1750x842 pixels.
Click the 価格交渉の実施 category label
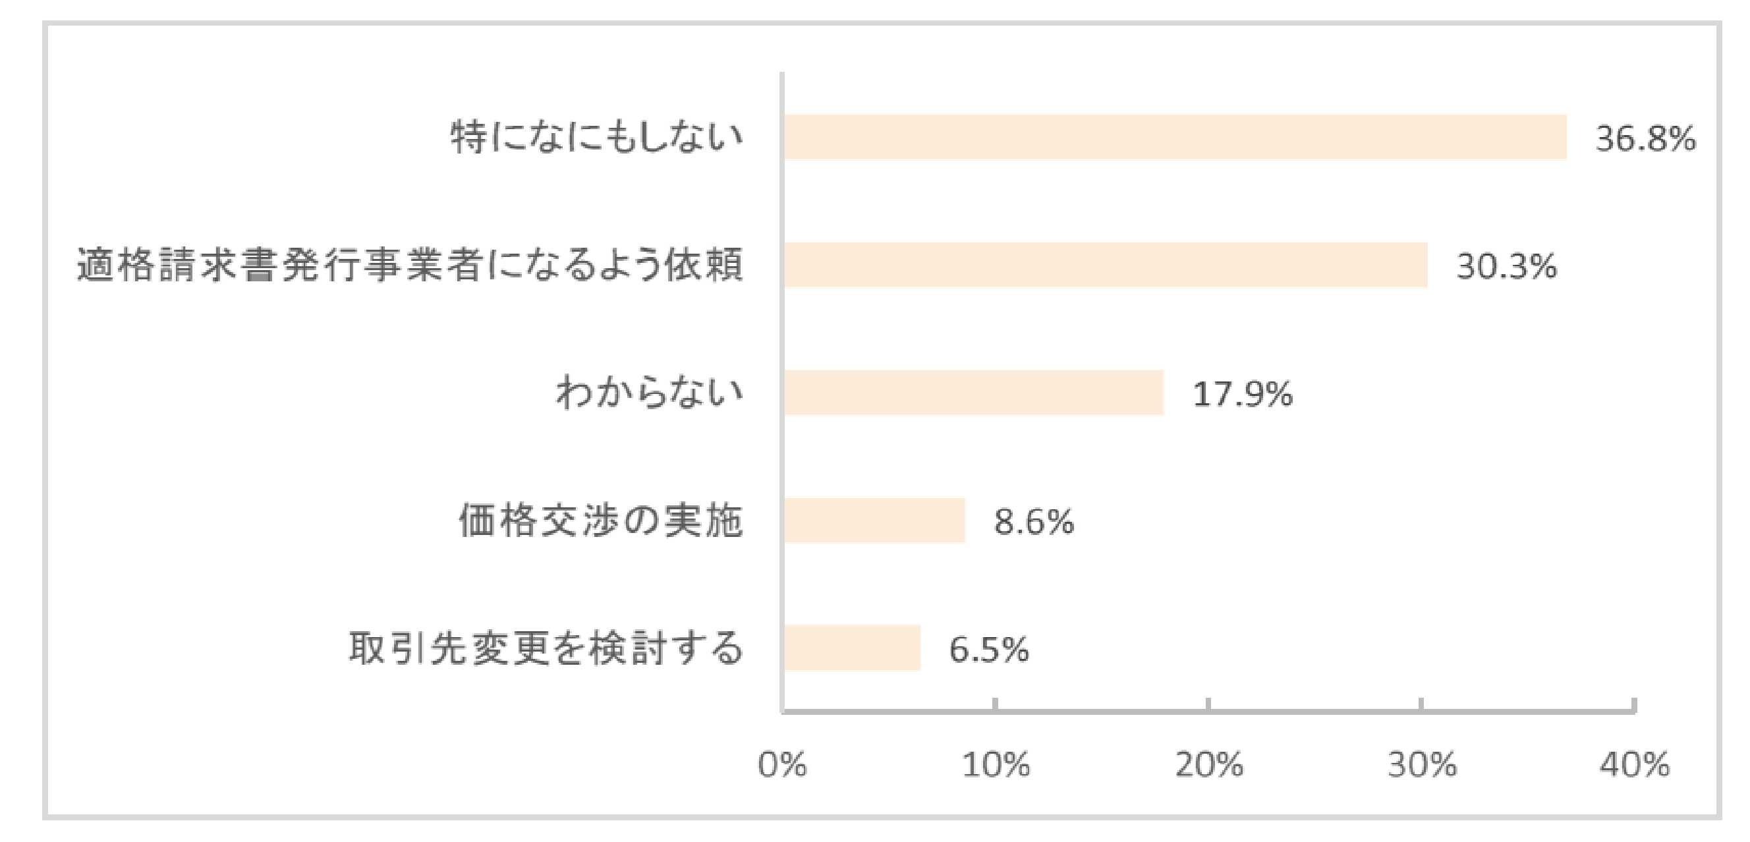tap(600, 520)
